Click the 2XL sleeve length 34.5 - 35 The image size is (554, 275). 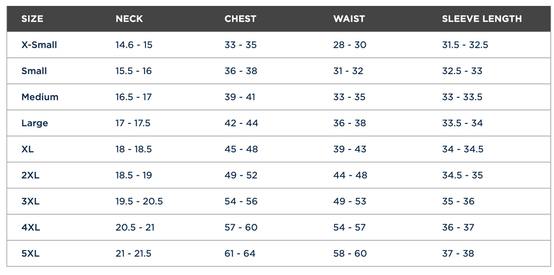click(x=463, y=175)
